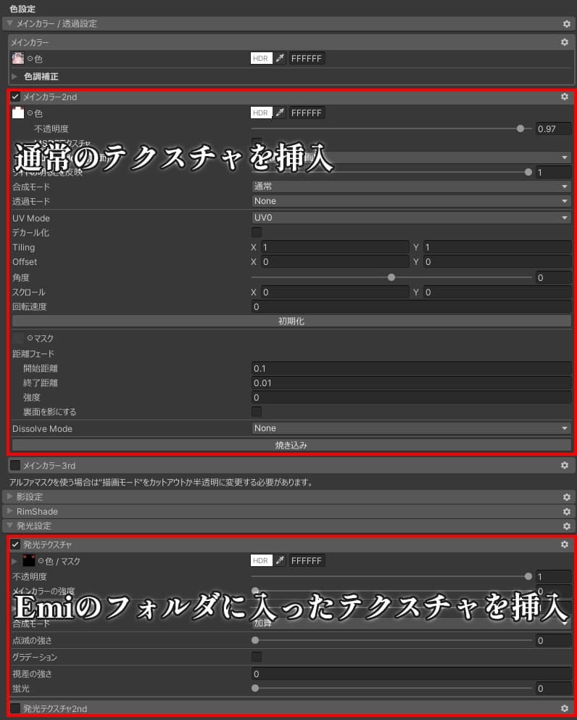Open gear menu on the 発光テクスチャ2nd header
Viewport: 577px width, 720px height.
565,708
